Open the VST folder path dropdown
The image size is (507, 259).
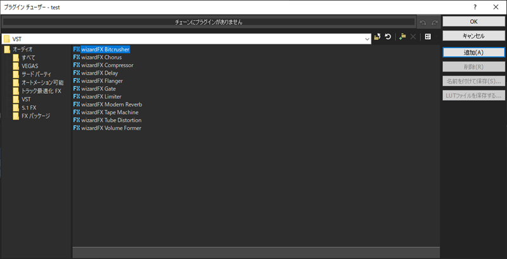pyautogui.click(x=367, y=39)
